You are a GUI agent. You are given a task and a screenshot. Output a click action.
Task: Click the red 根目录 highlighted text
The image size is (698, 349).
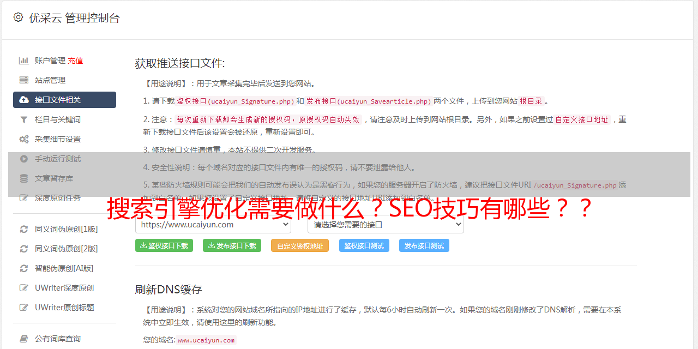[x=531, y=101]
